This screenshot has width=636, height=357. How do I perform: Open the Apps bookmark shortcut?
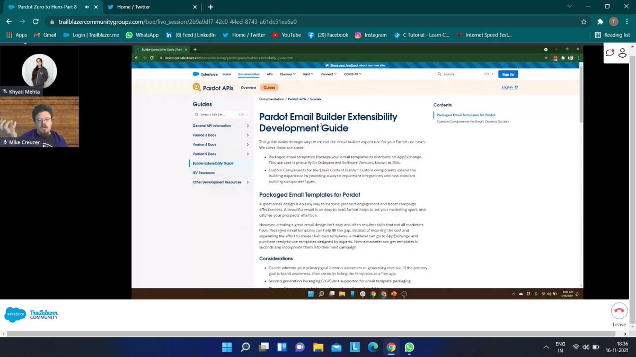[x=16, y=35]
